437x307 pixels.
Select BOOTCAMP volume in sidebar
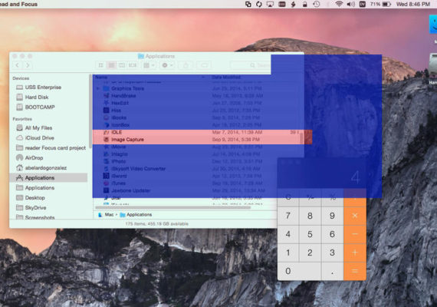click(x=40, y=107)
